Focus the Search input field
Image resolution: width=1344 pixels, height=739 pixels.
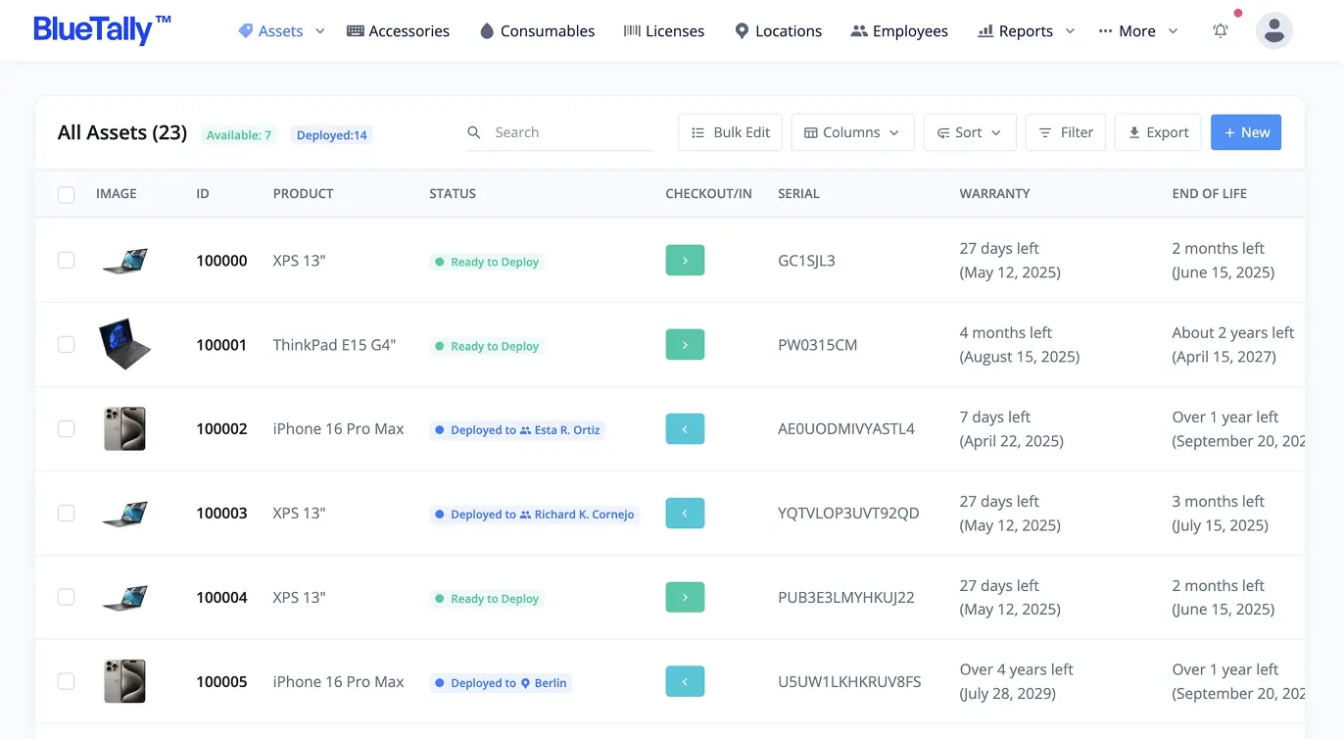point(560,132)
